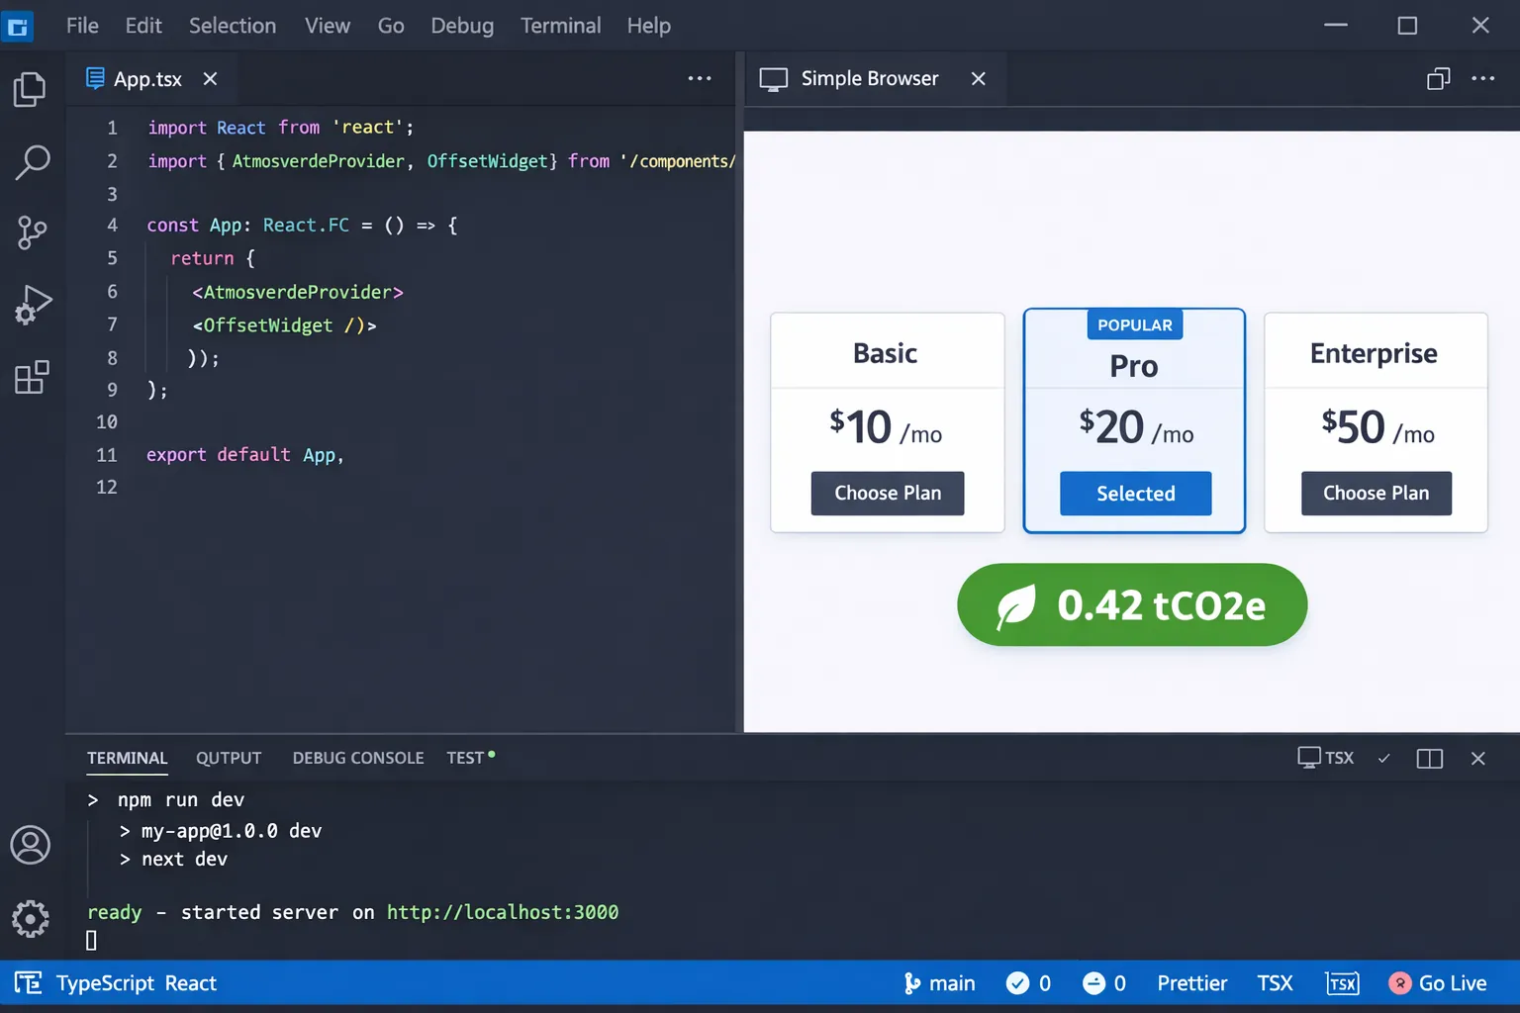Click the leaf icon in the CO2 badge
This screenshot has height=1013, width=1520.
point(1015,605)
